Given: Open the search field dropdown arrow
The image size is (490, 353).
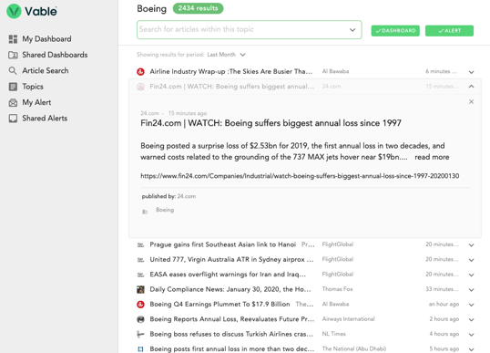Looking at the screenshot, I should click(352, 30).
